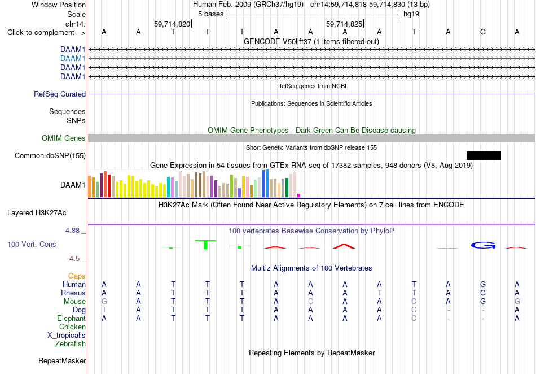
Task: Click the 59,714,820 position marker
Action: coord(172,24)
